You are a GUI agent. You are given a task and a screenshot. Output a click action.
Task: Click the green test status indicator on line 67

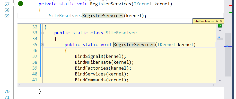pyautogui.click(x=21, y=4)
